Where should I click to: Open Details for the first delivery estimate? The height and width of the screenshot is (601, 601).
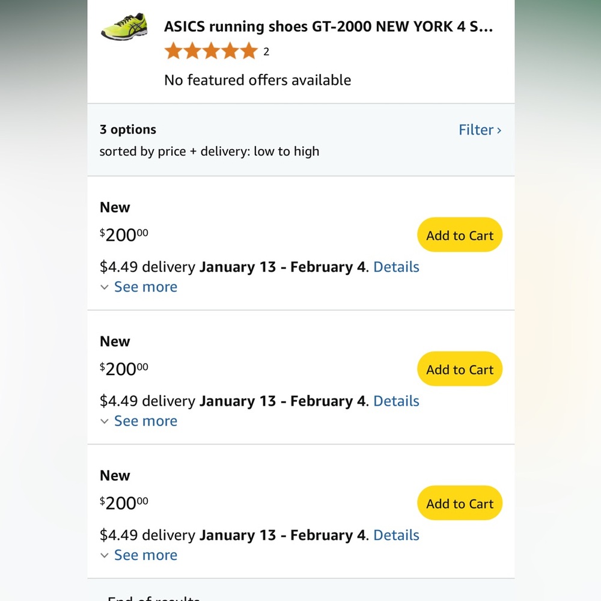(396, 267)
